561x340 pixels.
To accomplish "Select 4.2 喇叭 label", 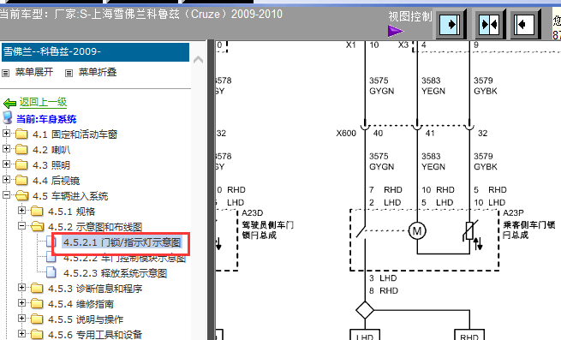I will (51, 150).
